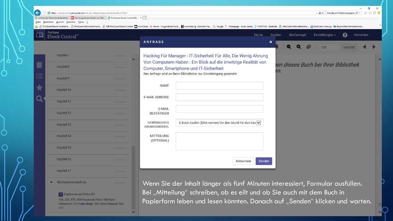Open the ownCloud bookmark
This screenshot has width=393, height=221.
click(x=141, y=26)
